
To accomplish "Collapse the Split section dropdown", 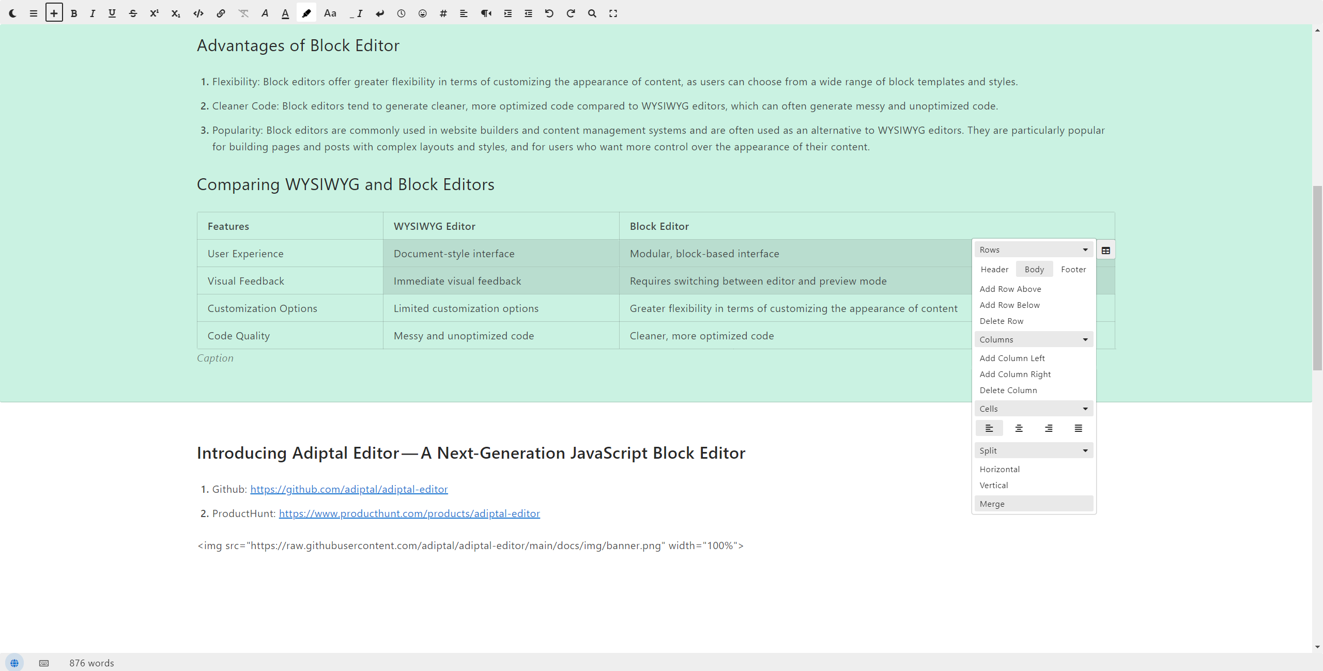I will point(1085,451).
